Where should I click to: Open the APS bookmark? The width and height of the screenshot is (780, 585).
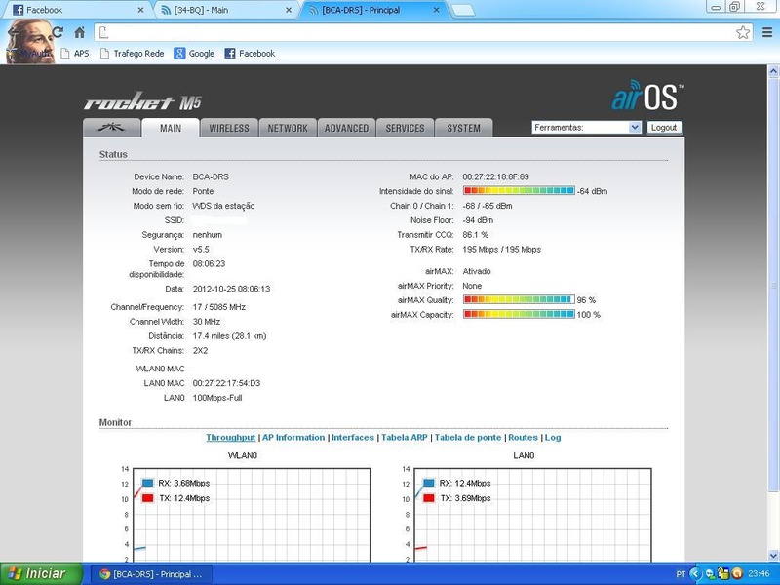click(x=75, y=54)
